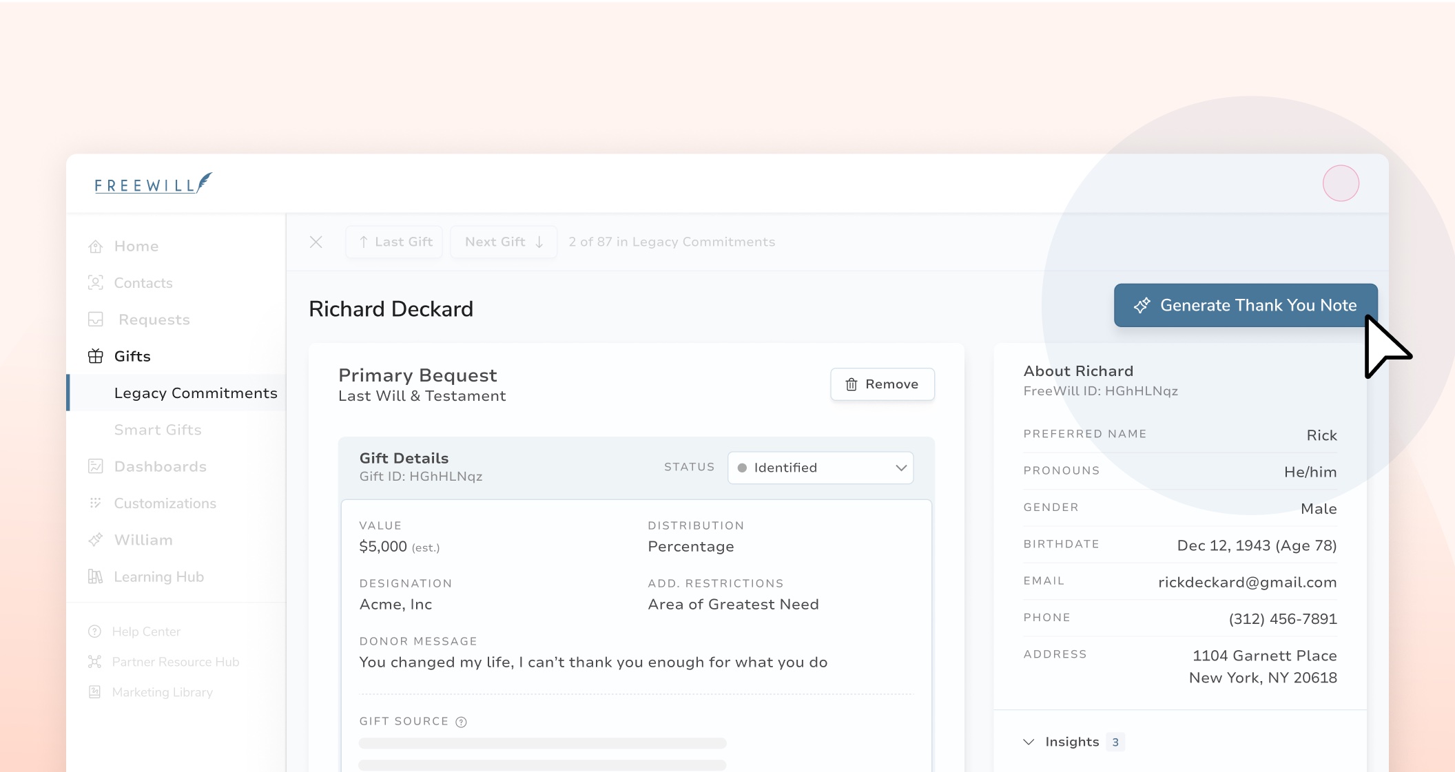Screen dimensions: 1455x772
Task: Click the Partner Resource Hub icon
Action: click(95, 662)
